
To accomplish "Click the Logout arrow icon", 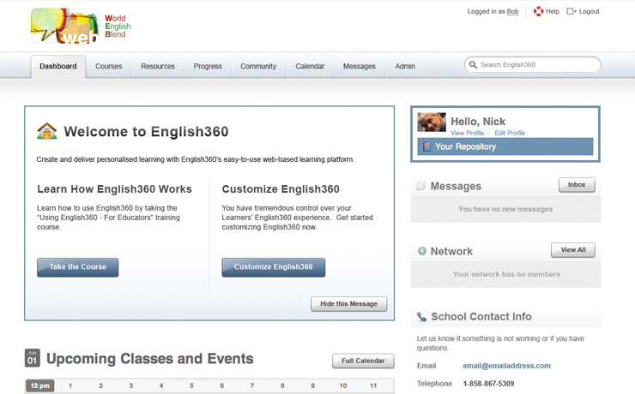I will (571, 12).
